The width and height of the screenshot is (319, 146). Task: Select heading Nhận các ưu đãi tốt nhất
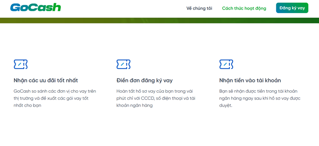[46, 80]
